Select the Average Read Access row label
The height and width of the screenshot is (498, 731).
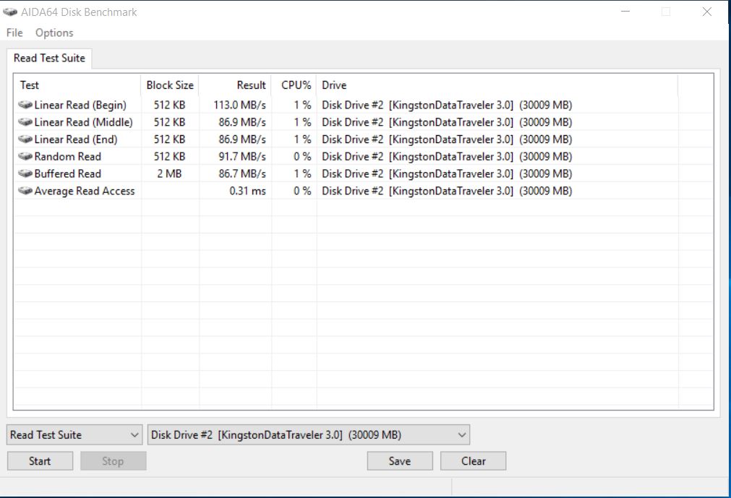[85, 191]
